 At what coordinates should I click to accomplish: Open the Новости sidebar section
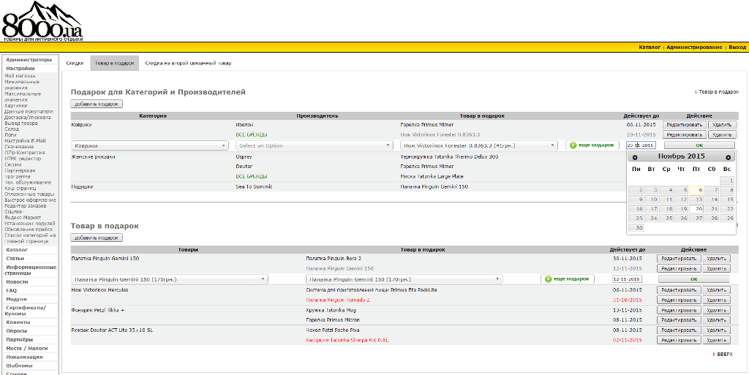(x=18, y=282)
